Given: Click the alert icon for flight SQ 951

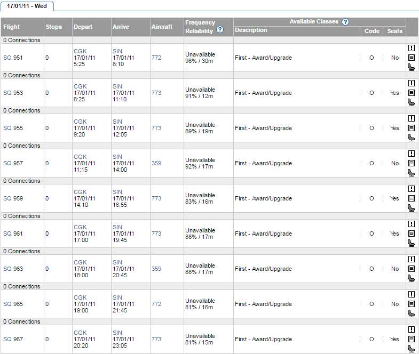Looking at the screenshot, I should tap(412, 48).
